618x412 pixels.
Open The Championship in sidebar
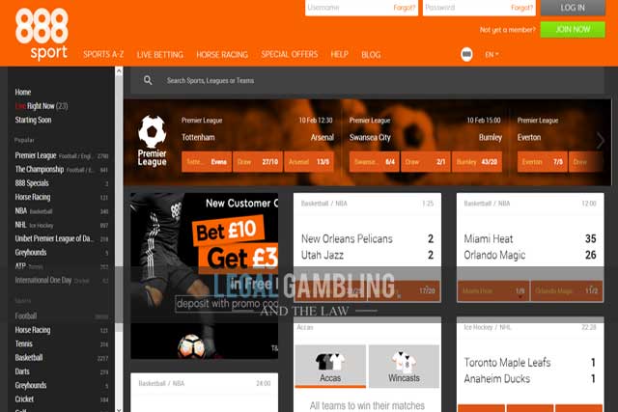(62, 170)
